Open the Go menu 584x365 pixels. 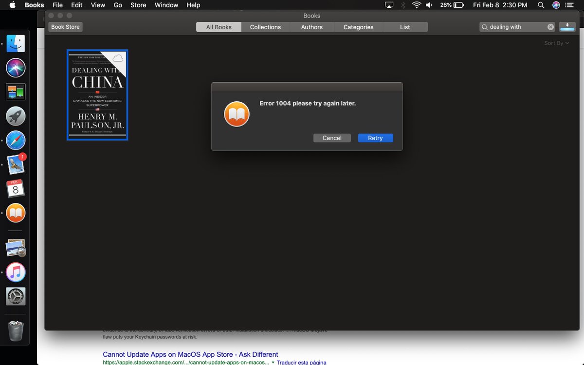(118, 5)
